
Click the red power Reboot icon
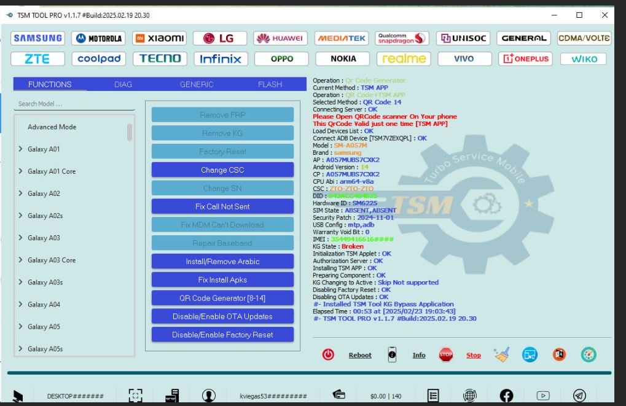tap(329, 354)
